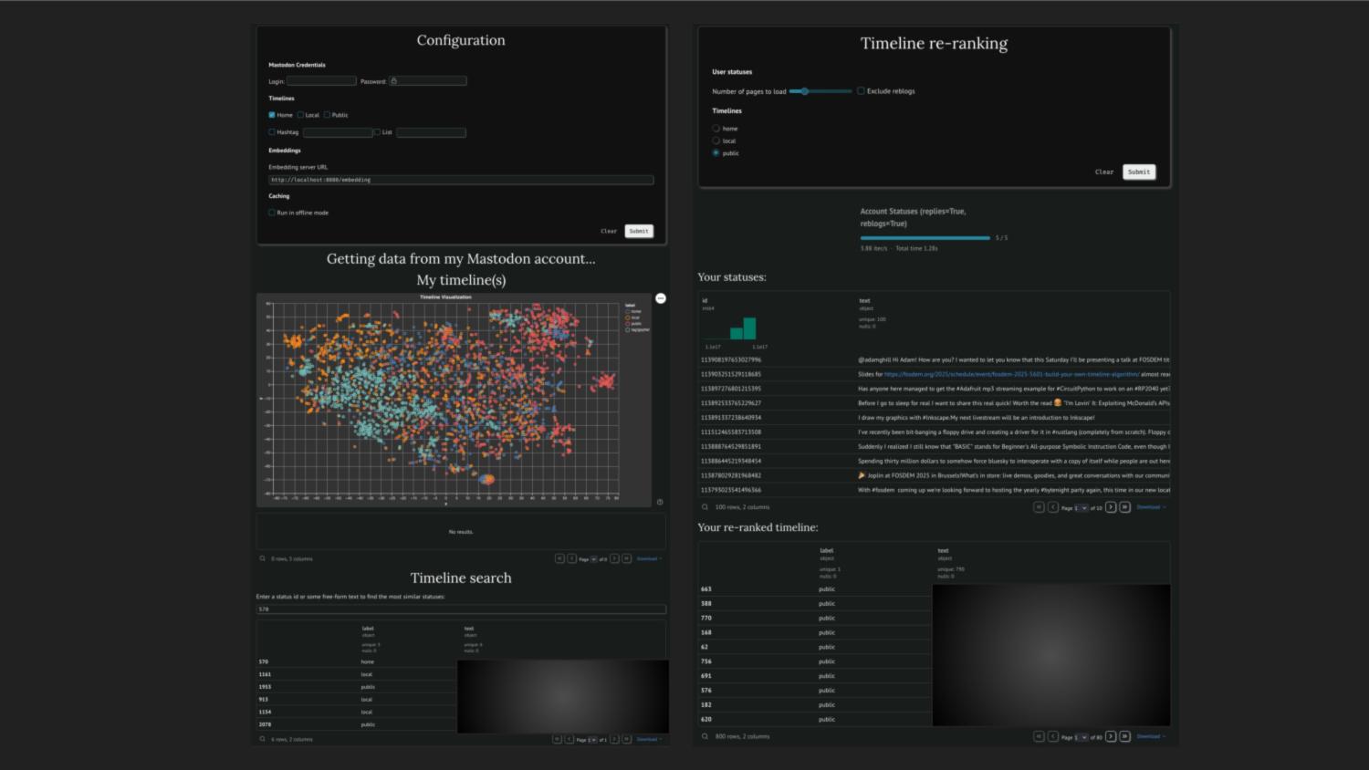This screenshot has height=770, width=1369.
Task: Expand Download menu under re-ranked timeline table
Action: click(1150, 736)
